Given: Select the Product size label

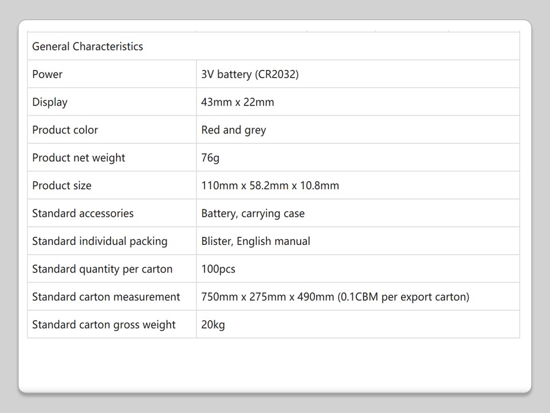Looking at the screenshot, I should 62,186.
